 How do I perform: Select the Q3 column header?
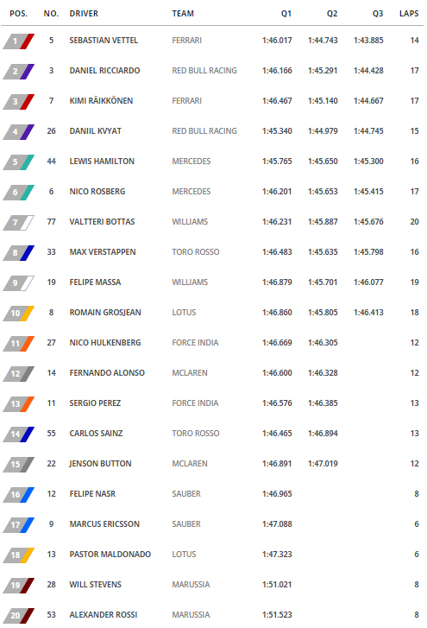click(378, 14)
